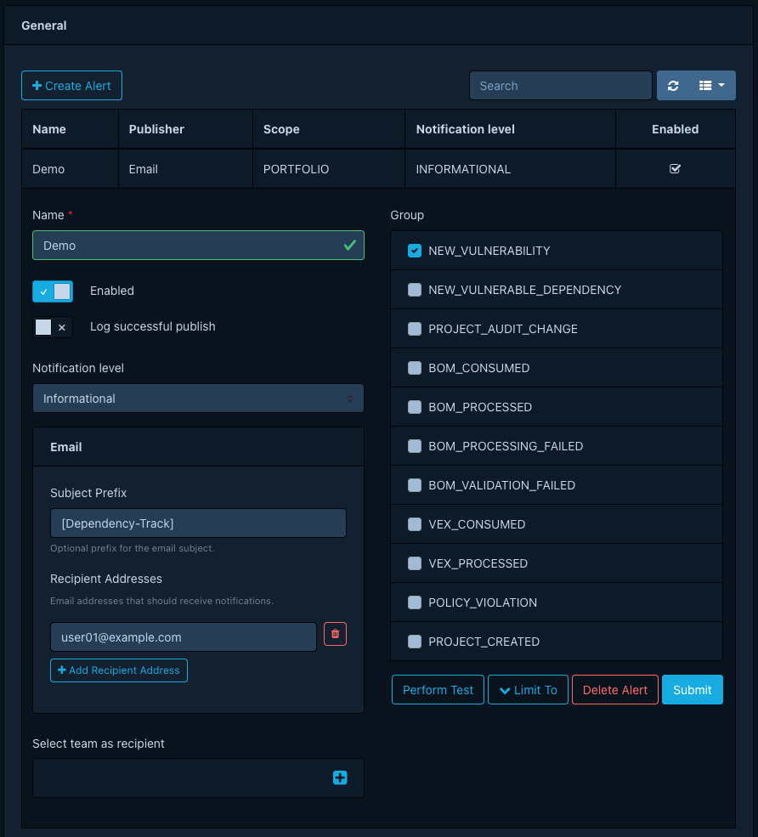The height and width of the screenshot is (837, 758).
Task: Click the General section header
Action: pos(43,25)
